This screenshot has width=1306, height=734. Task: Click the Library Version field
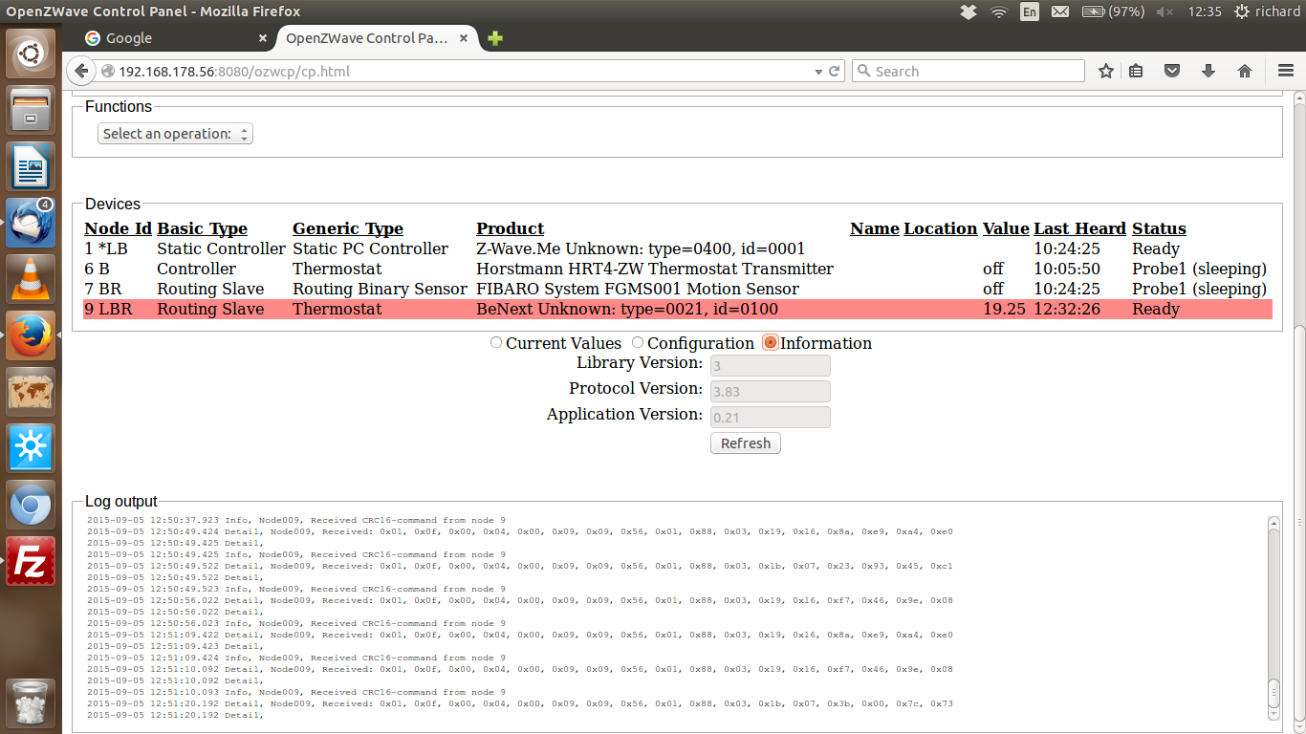(x=770, y=365)
